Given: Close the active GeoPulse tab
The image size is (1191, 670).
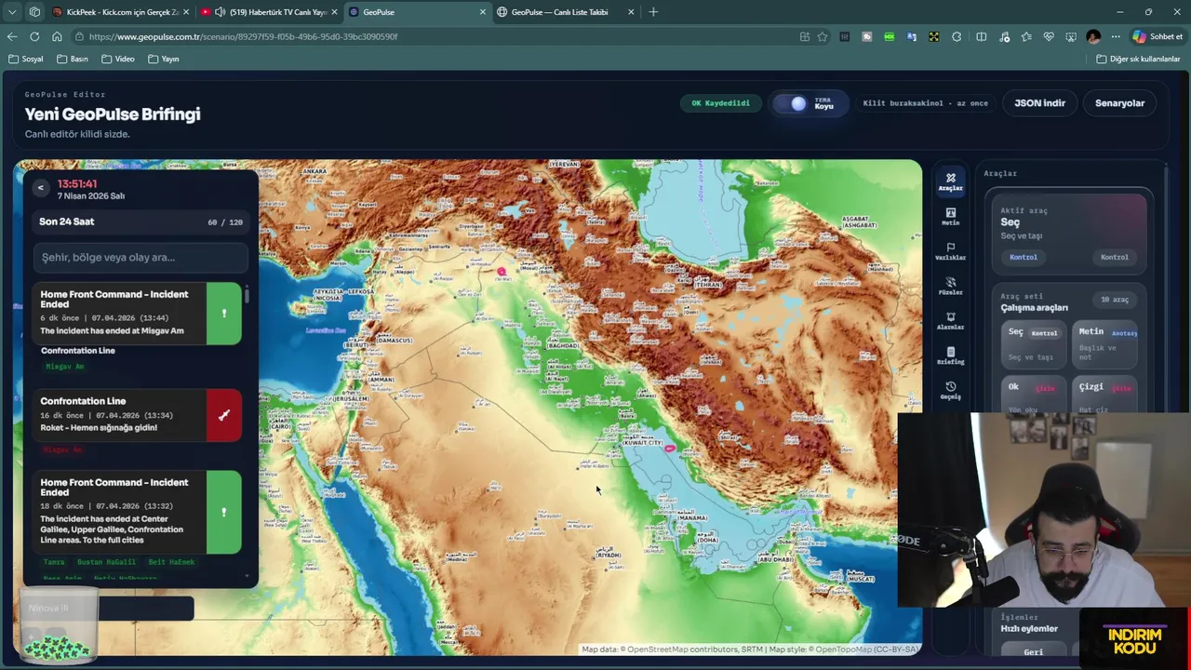Looking at the screenshot, I should (483, 12).
